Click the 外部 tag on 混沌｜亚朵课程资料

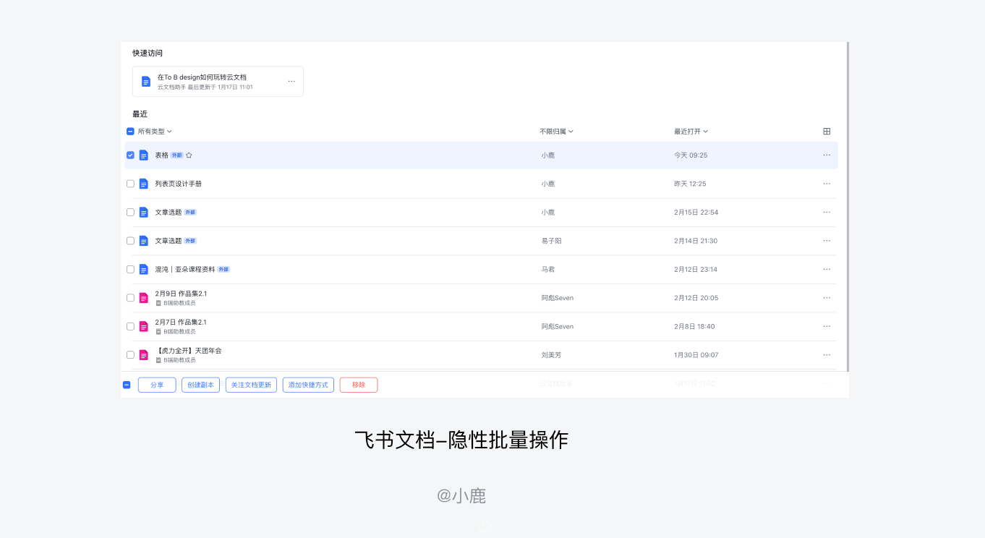223,270
